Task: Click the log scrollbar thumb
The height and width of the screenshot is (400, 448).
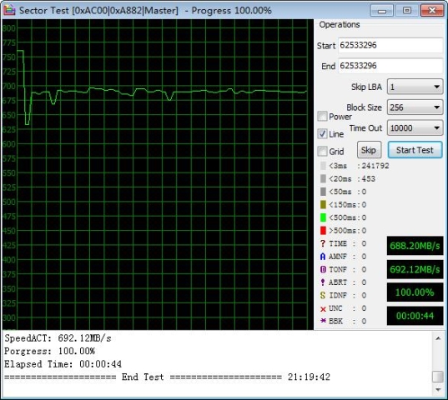Action: pyautogui.click(x=438, y=377)
